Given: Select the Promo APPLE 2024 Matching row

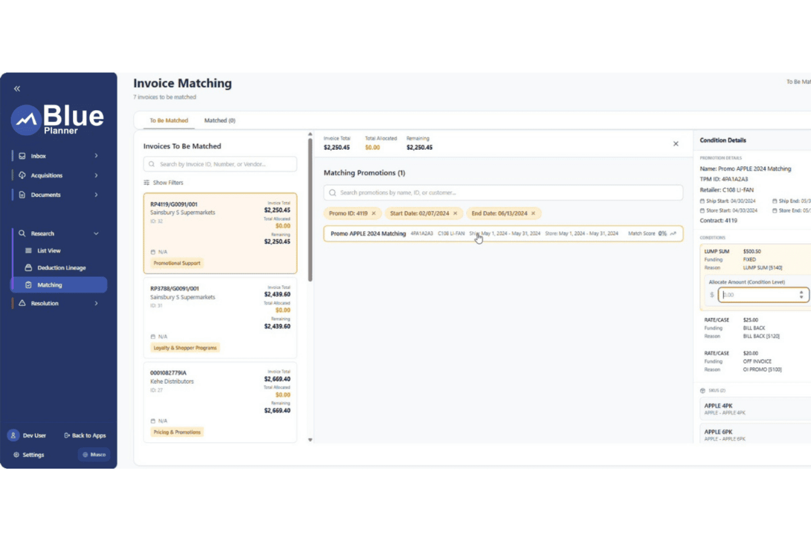Looking at the screenshot, I should tap(503, 234).
